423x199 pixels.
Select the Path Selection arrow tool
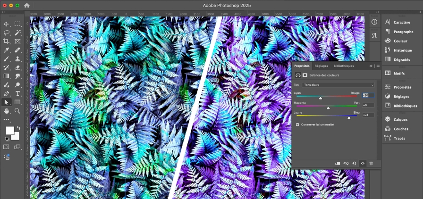pyautogui.click(x=6, y=102)
